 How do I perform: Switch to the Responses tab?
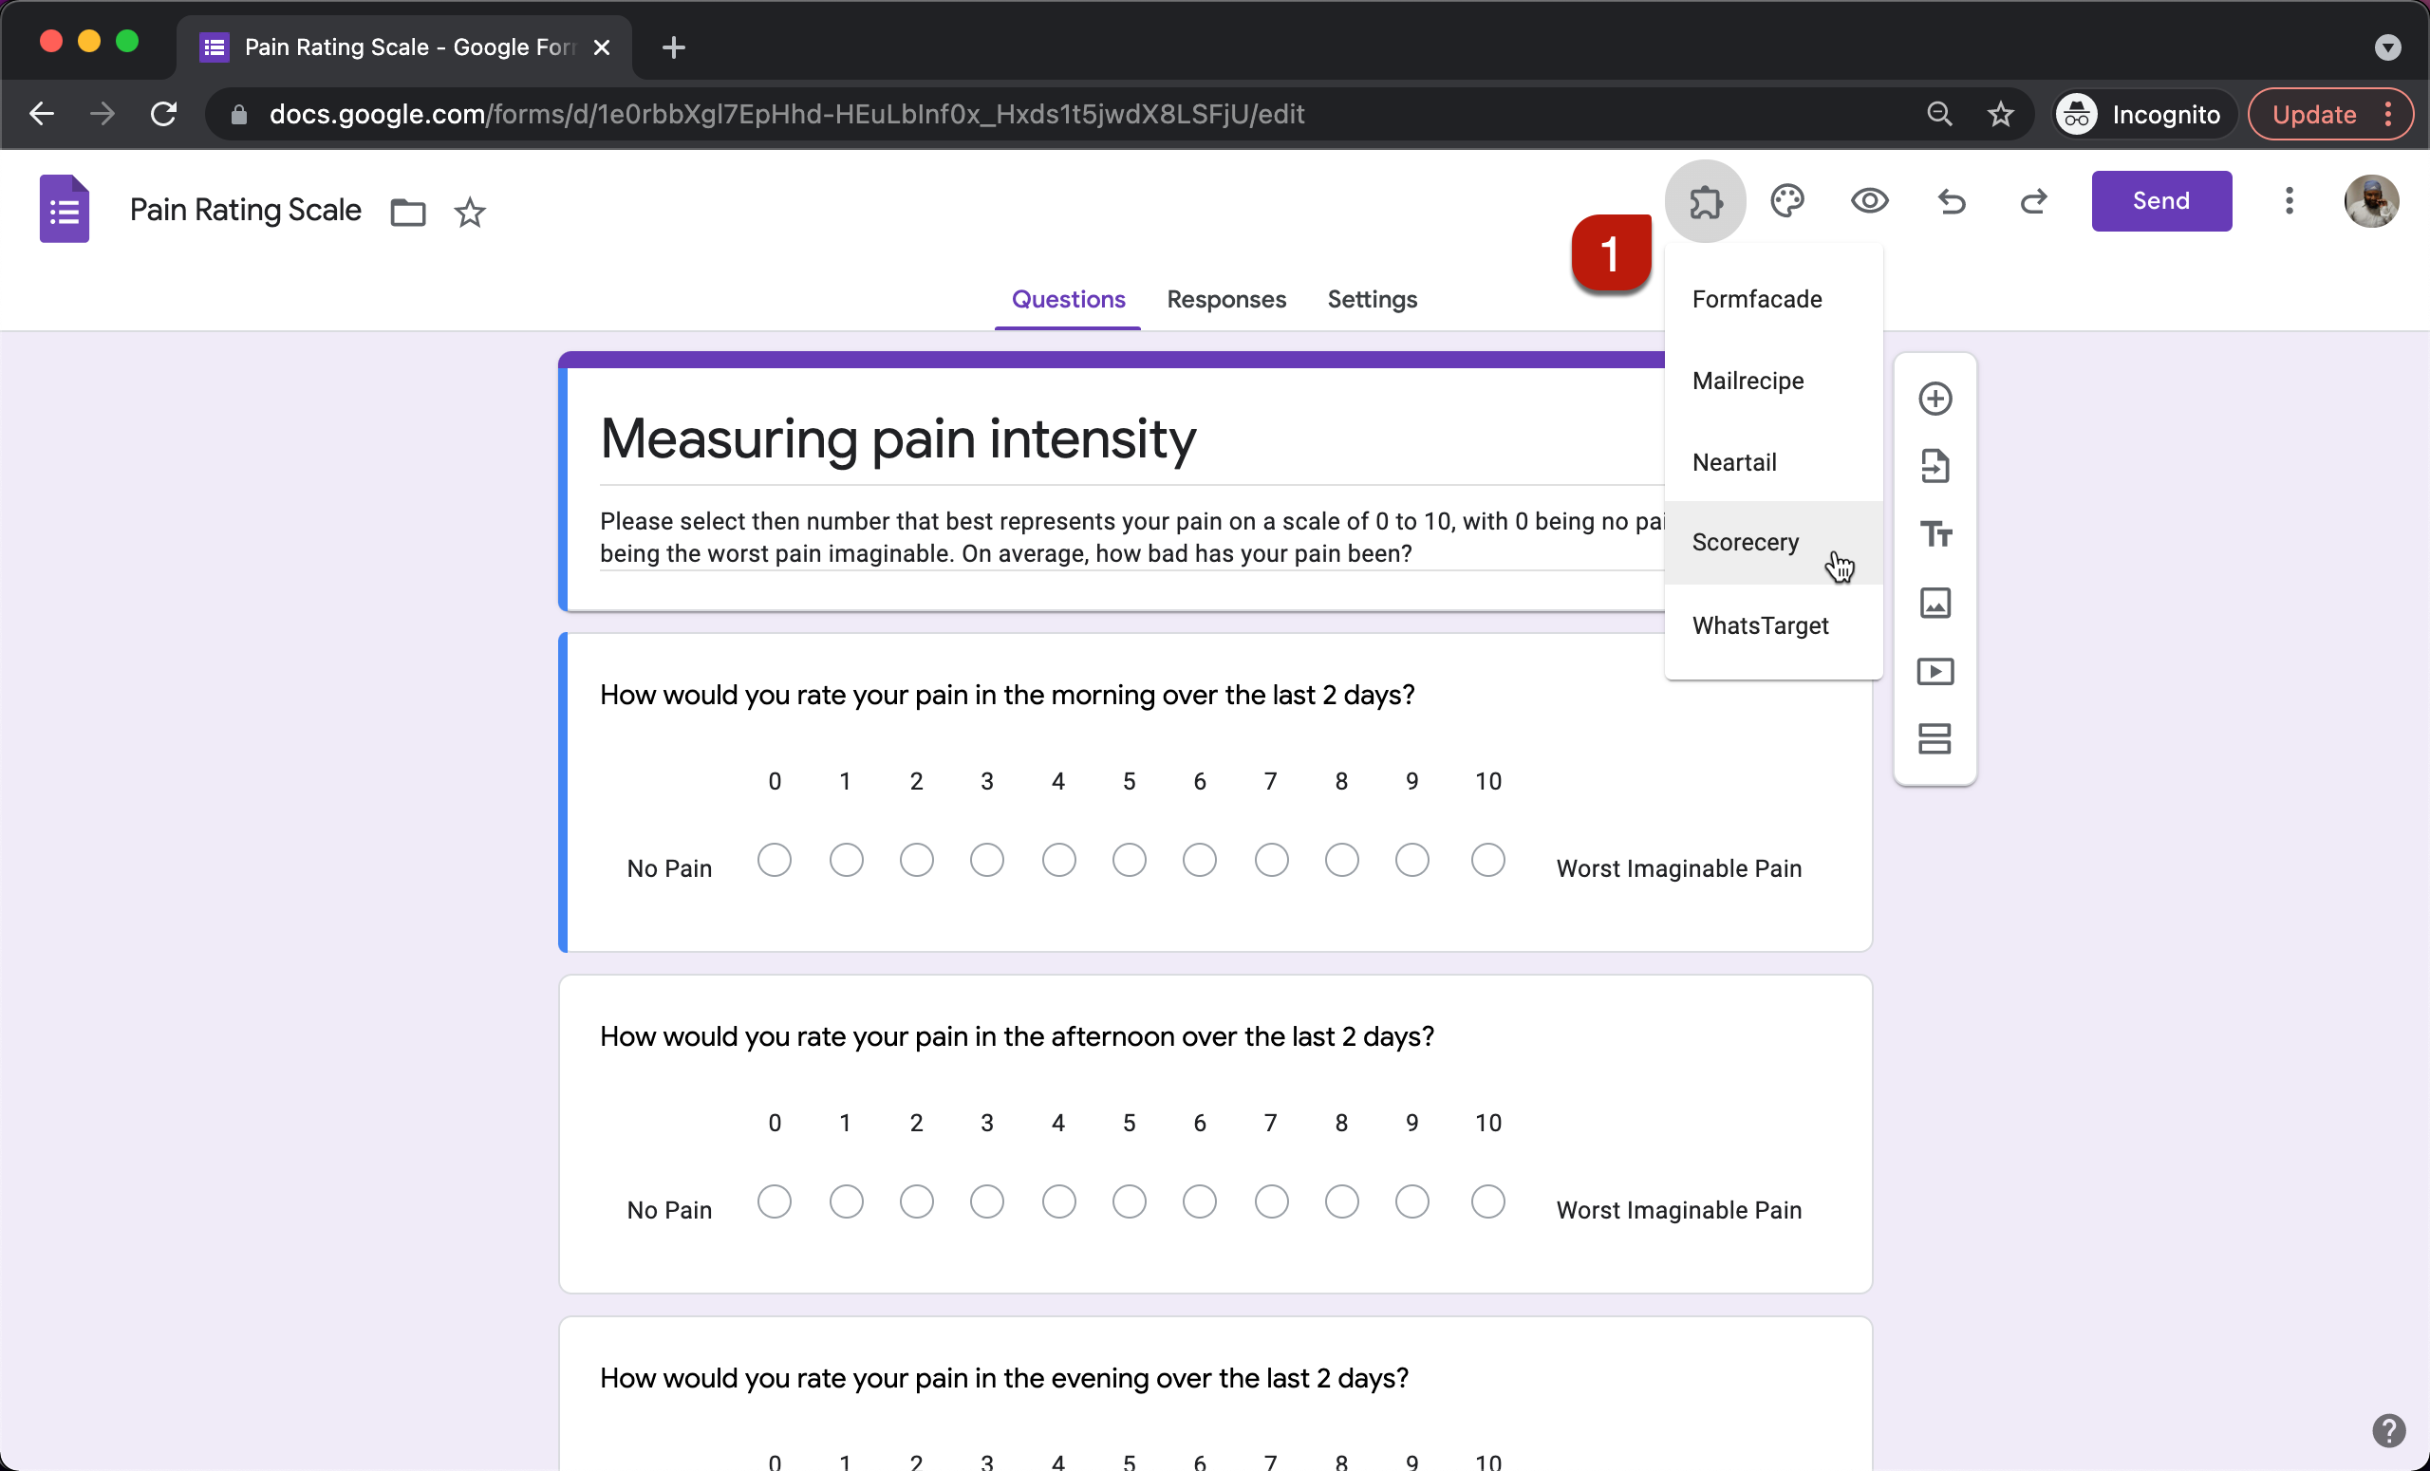[1225, 298]
